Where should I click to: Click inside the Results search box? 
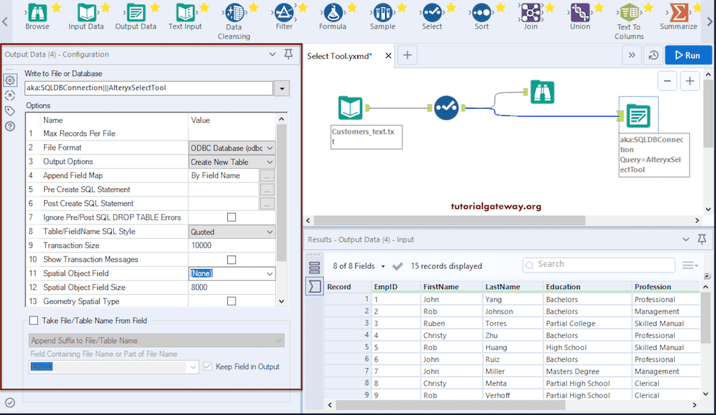[x=598, y=264]
